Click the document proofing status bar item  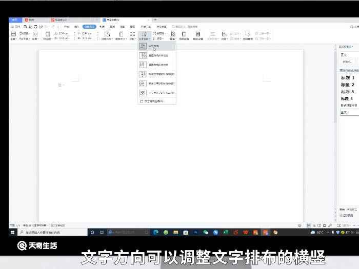[58, 225]
